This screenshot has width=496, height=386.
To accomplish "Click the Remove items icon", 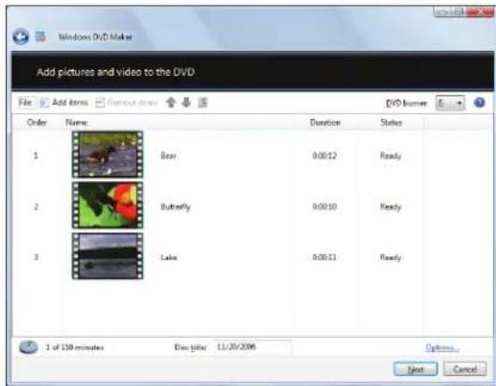I will pyautogui.click(x=100, y=102).
